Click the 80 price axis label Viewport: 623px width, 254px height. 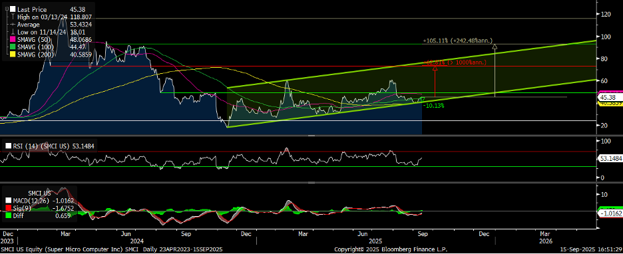604,59
